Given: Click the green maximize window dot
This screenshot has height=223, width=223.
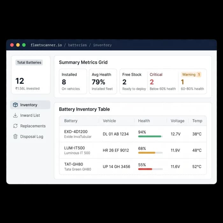Looking at the screenshot, I should click(24, 45).
